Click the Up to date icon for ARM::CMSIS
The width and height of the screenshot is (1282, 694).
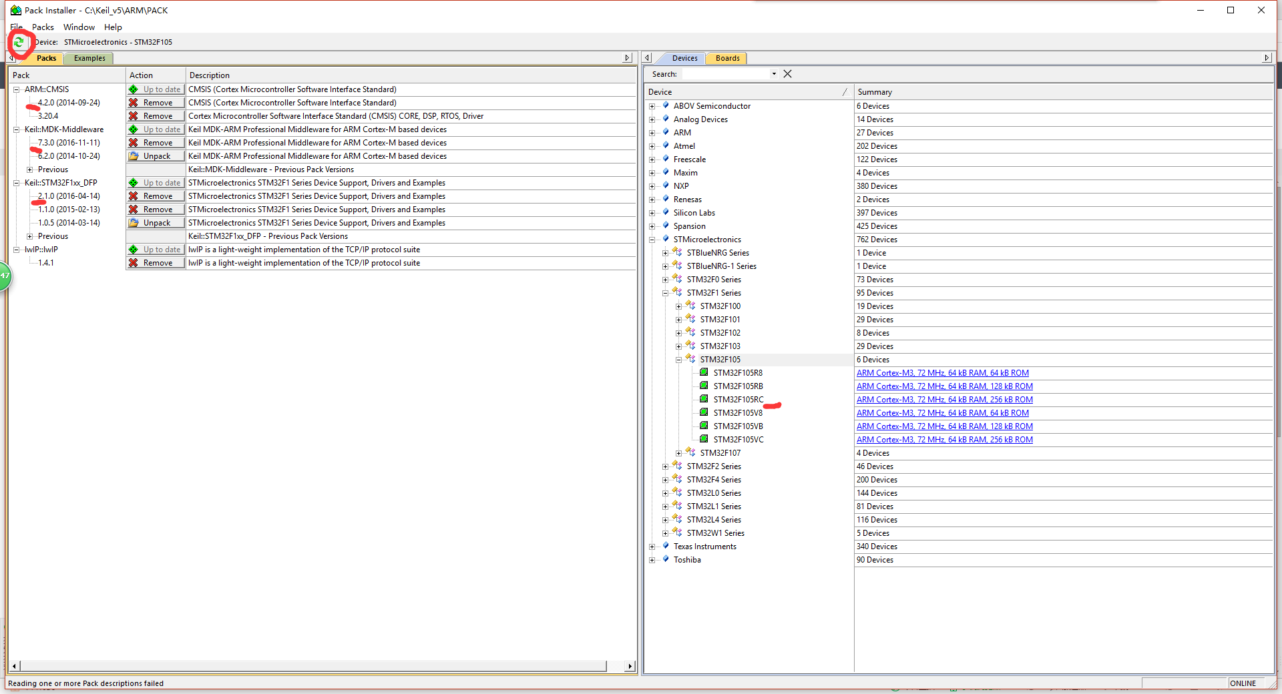point(134,89)
